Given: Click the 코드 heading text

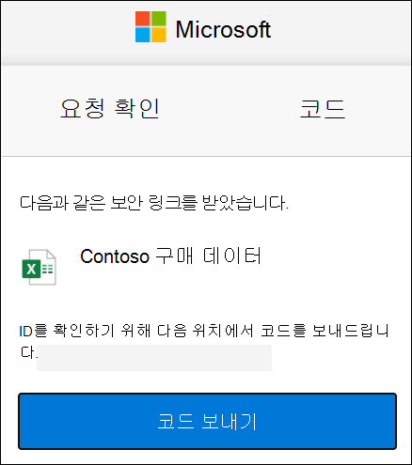Looking at the screenshot, I should coord(323,109).
